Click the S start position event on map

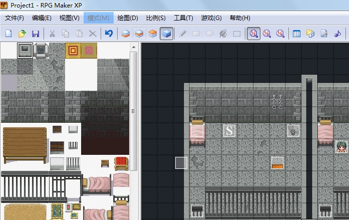229,130
